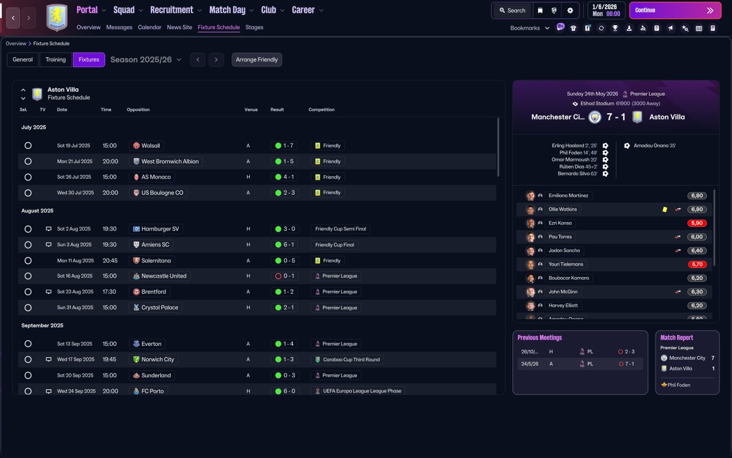Click the Continue button
732x458 pixels.
675,10
